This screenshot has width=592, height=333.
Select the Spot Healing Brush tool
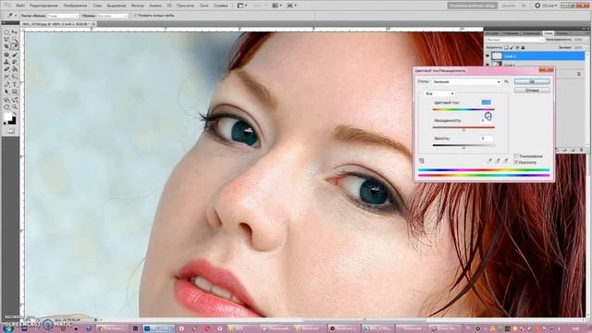click(x=6, y=55)
